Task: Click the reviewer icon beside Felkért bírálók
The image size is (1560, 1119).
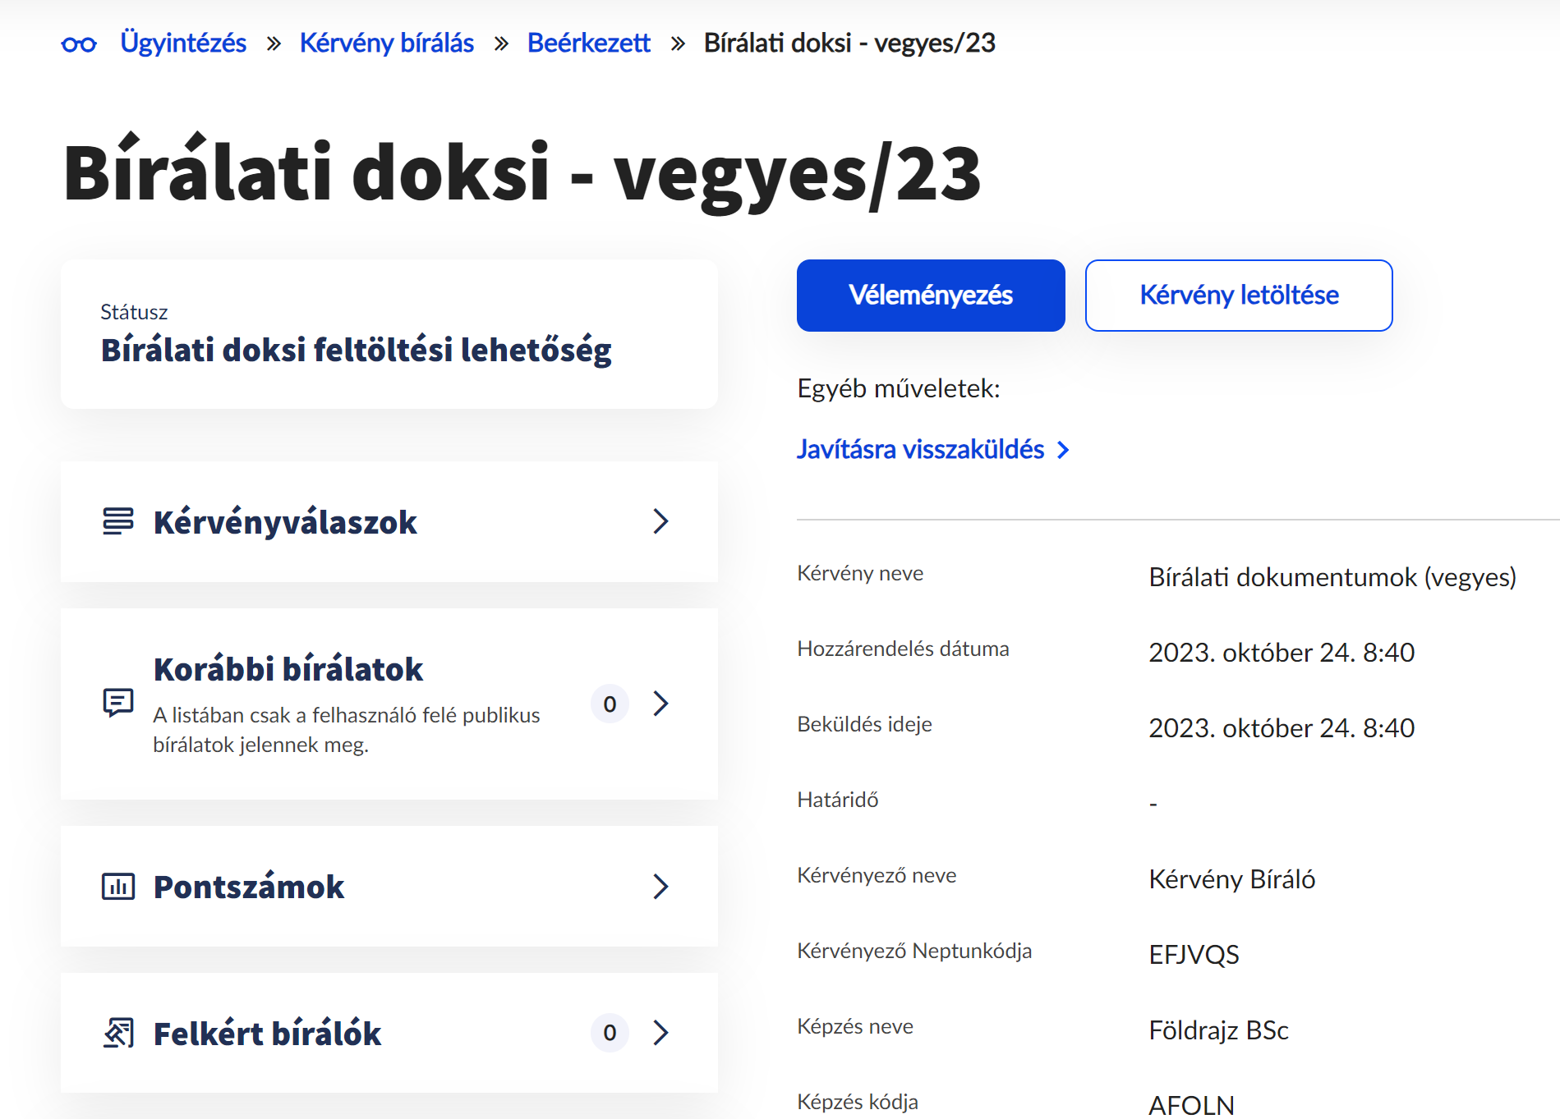Action: point(118,1033)
